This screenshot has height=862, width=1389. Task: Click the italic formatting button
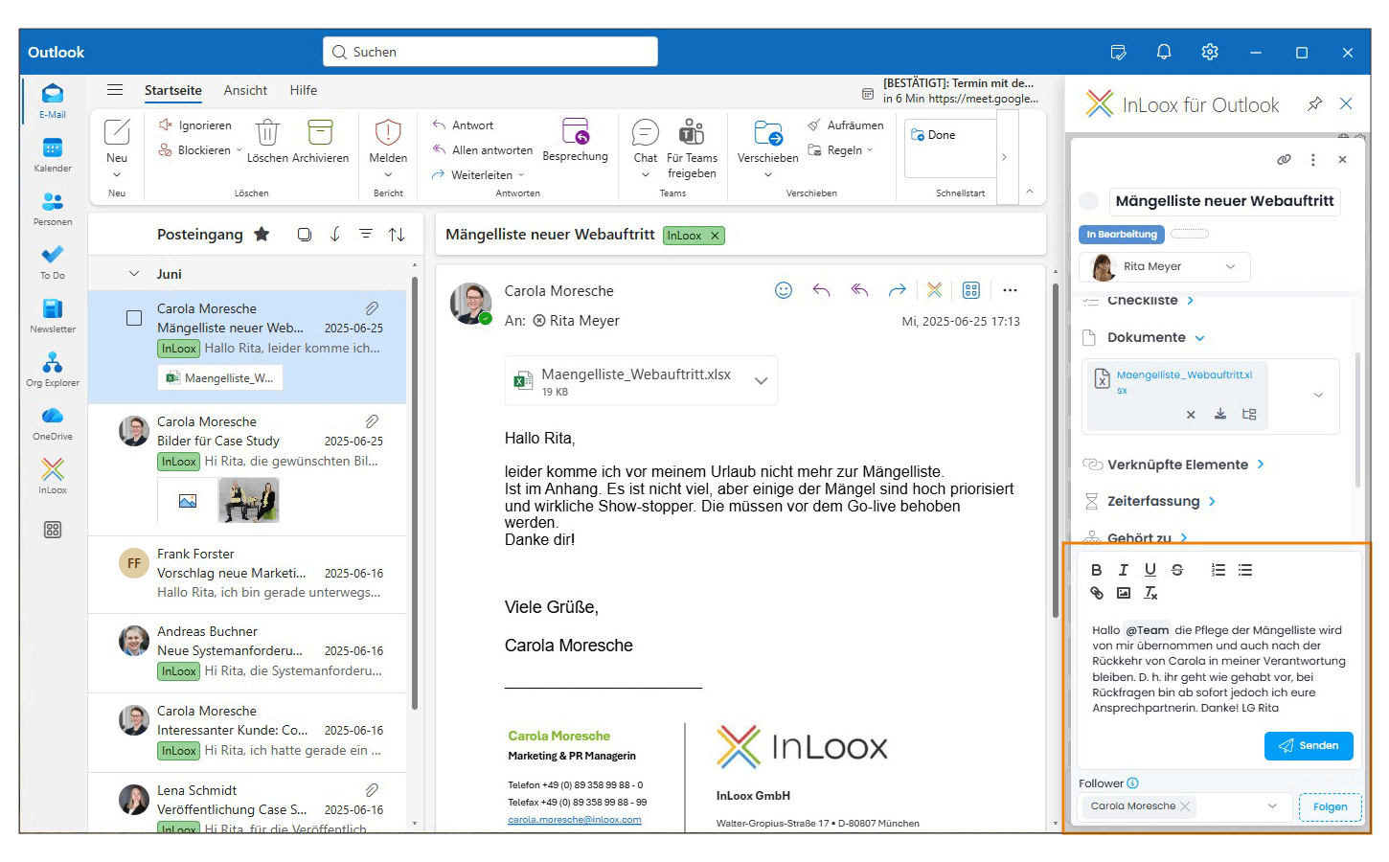(x=1124, y=570)
